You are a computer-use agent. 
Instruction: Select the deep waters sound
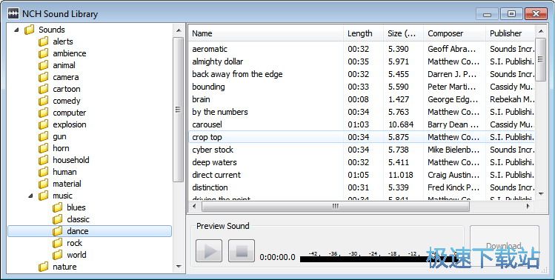pos(362,162)
